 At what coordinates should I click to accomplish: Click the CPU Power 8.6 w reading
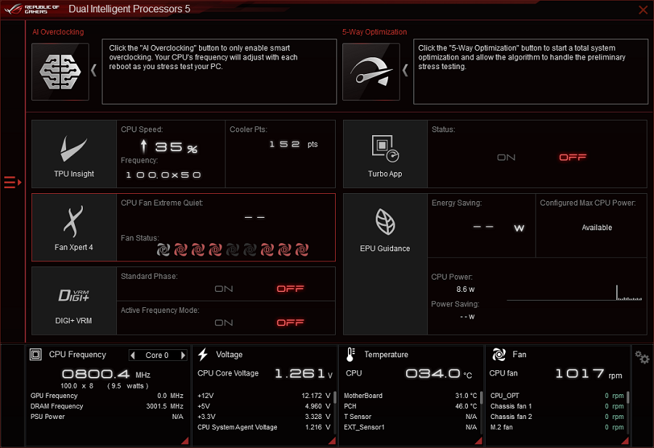pyautogui.click(x=466, y=289)
